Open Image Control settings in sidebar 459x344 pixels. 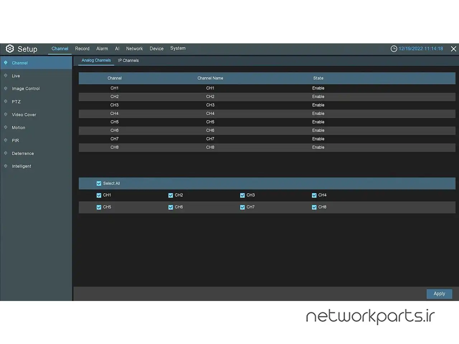tap(25, 89)
